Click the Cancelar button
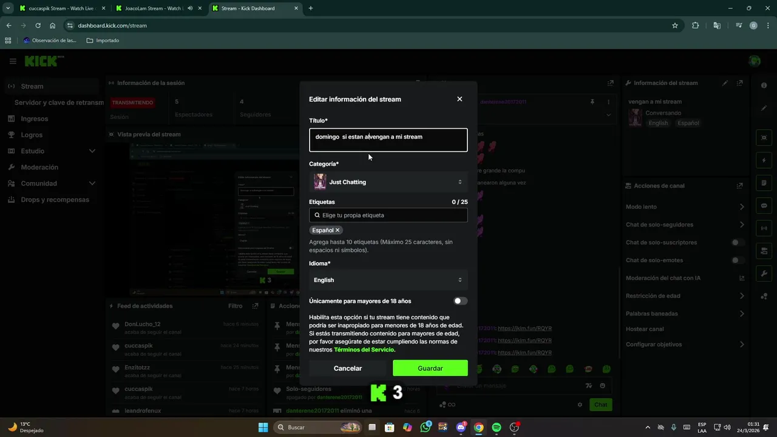 pos(348,368)
